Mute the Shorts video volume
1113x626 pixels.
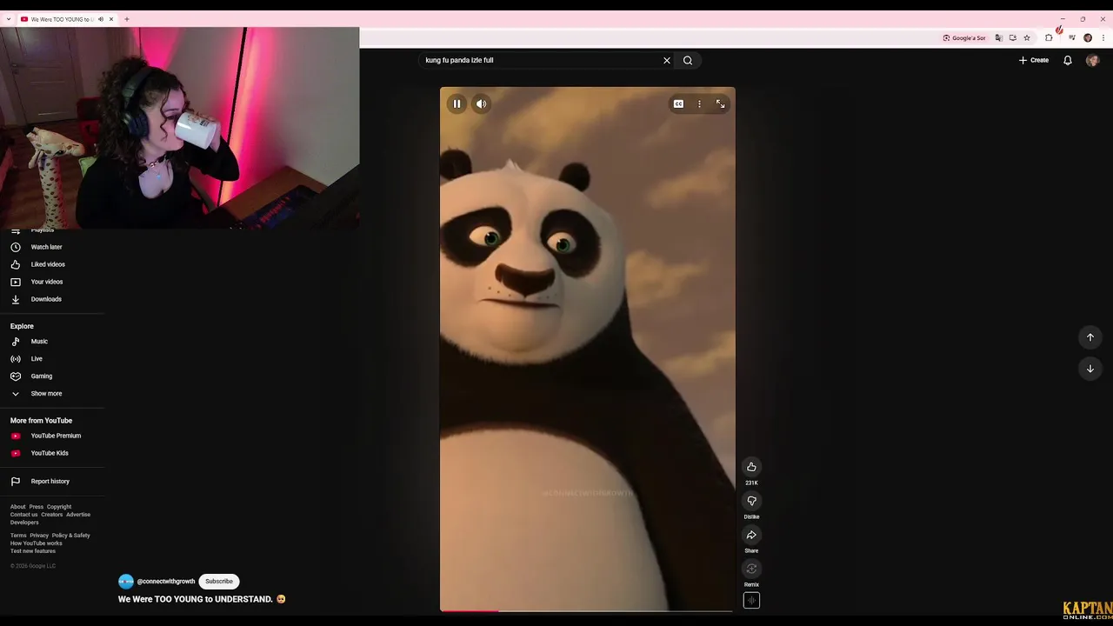(x=481, y=103)
